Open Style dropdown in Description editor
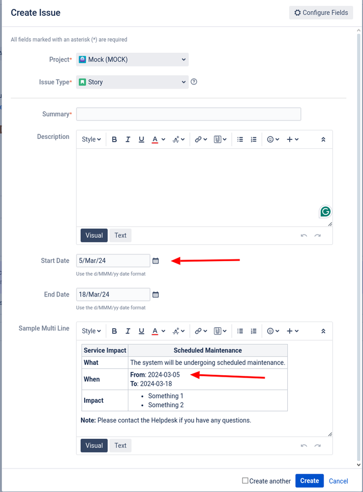363x492 pixels. [91, 139]
